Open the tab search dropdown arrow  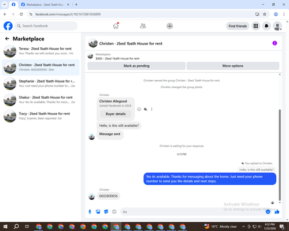[x=5, y=5]
